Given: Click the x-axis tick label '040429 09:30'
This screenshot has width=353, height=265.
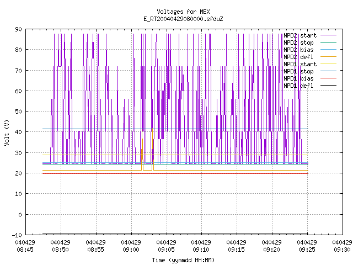Looking at the screenshot, I should pyautogui.click(x=342, y=246).
